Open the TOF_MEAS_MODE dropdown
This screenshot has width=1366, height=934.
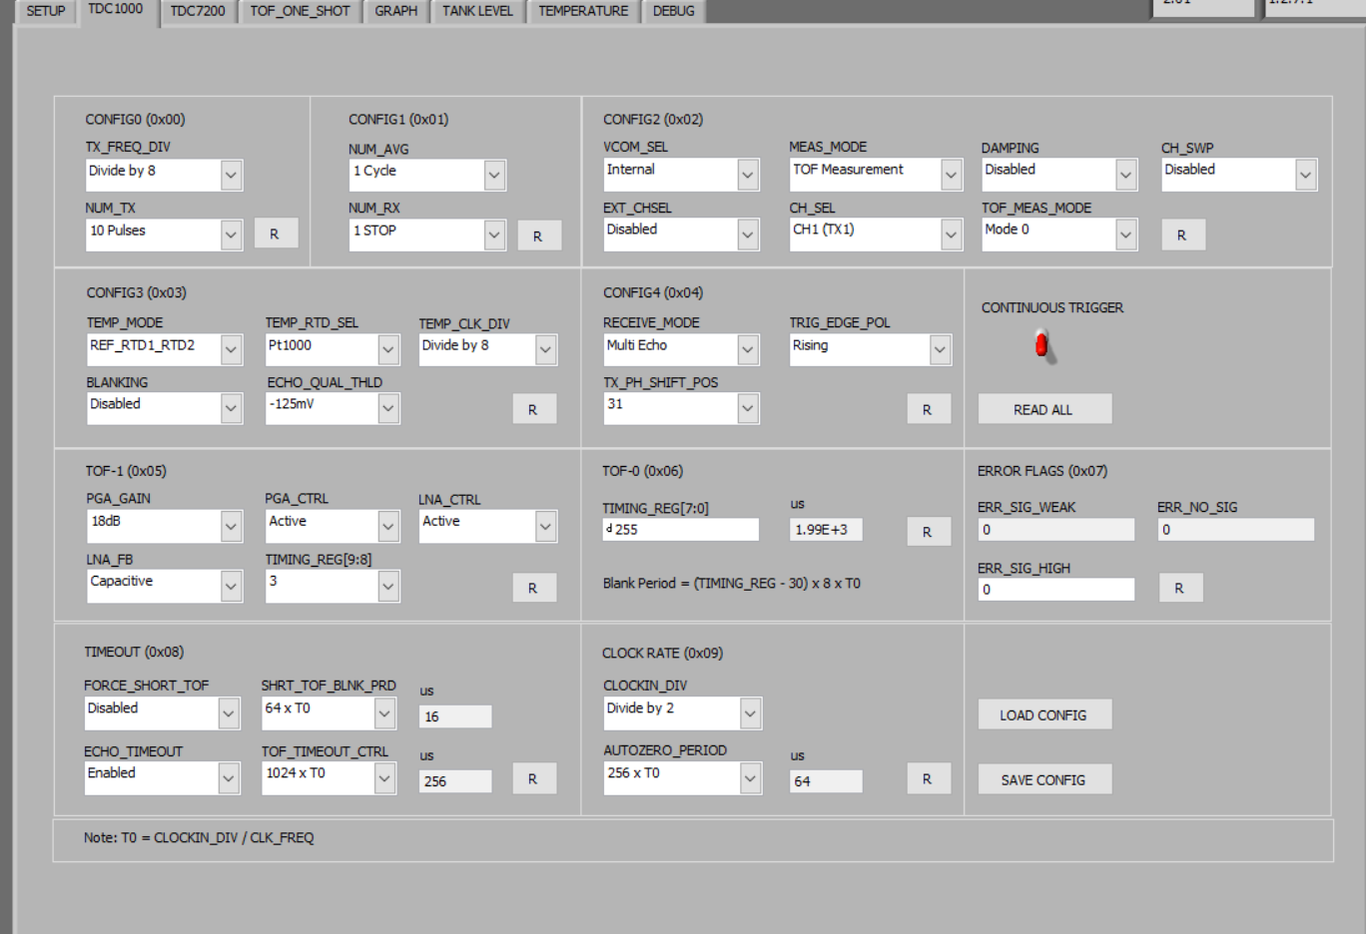(1059, 234)
